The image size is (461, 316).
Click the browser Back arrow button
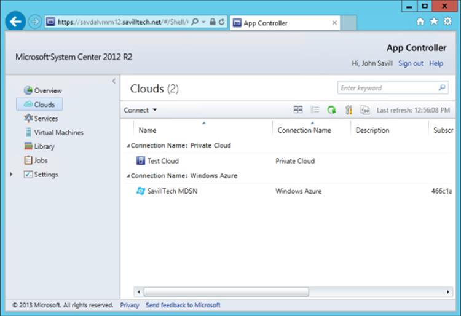click(x=15, y=22)
